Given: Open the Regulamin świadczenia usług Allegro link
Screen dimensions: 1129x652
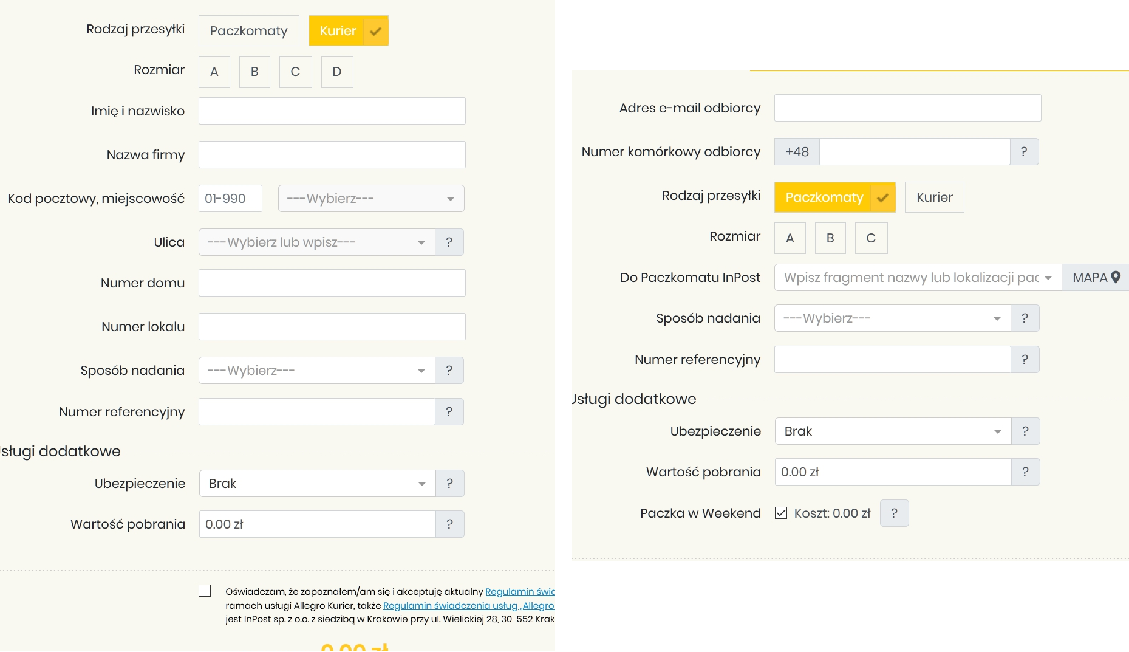Looking at the screenshot, I should click(x=468, y=606).
